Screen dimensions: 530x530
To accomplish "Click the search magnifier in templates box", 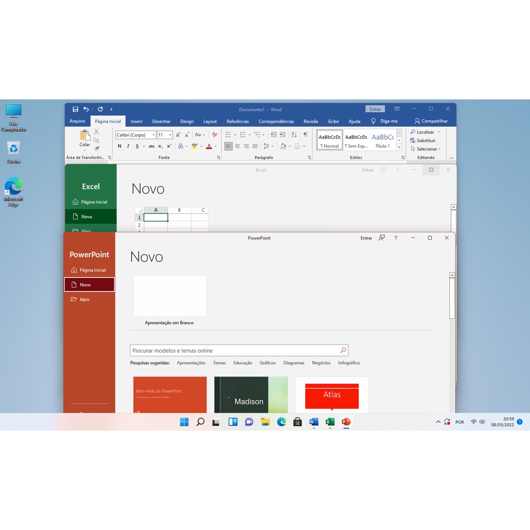I will click(343, 350).
